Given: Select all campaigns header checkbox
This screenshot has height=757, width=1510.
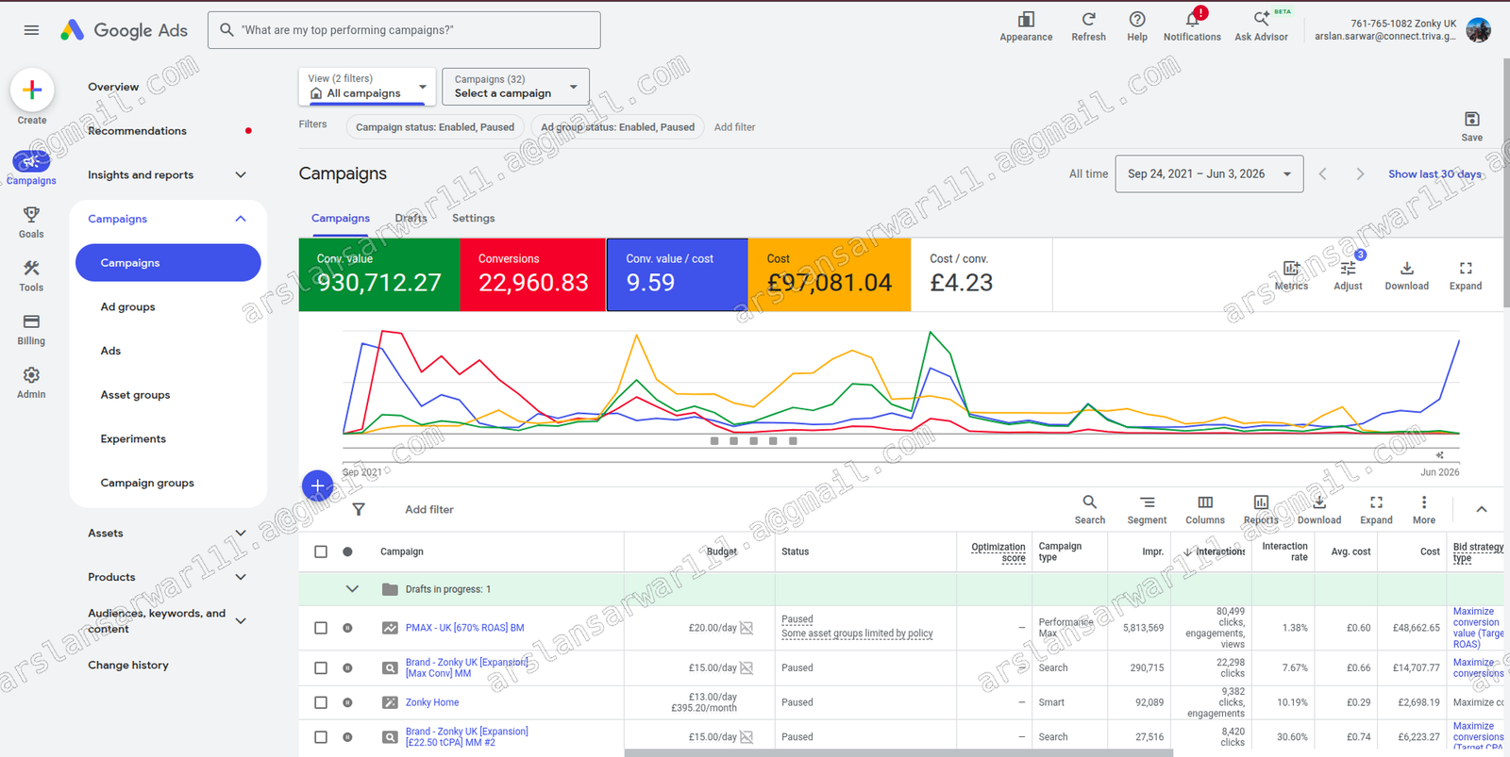Looking at the screenshot, I should click(321, 551).
